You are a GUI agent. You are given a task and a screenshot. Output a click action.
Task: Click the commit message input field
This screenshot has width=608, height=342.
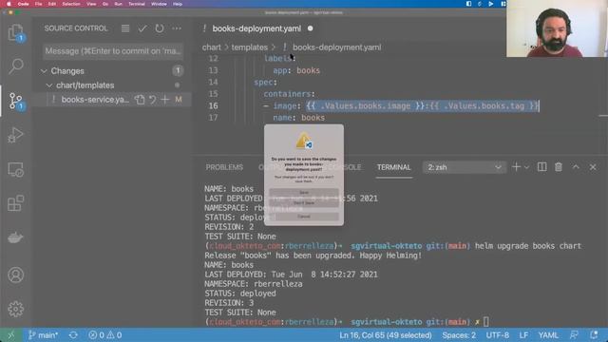pyautogui.click(x=113, y=51)
